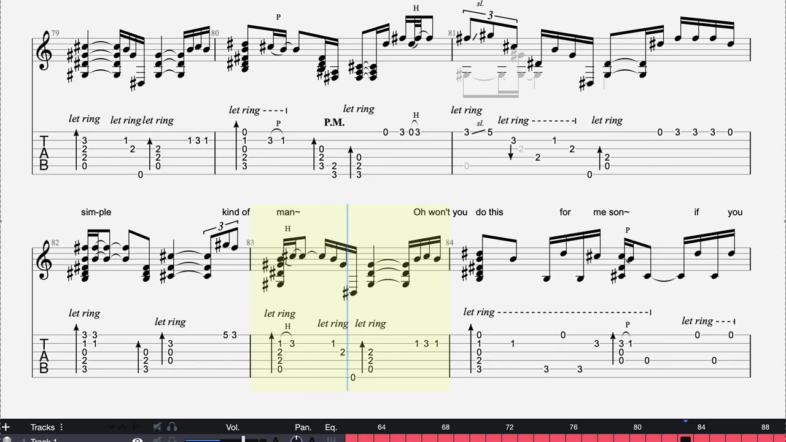Click the blue playhead marker above the timeline
Image resolution: width=786 pixels, height=442 pixels.
[685, 421]
